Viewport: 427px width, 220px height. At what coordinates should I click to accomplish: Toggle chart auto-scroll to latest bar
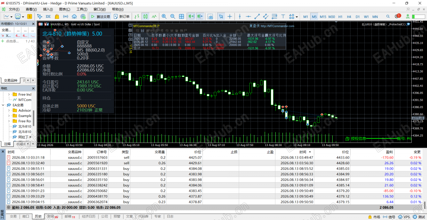191,16
